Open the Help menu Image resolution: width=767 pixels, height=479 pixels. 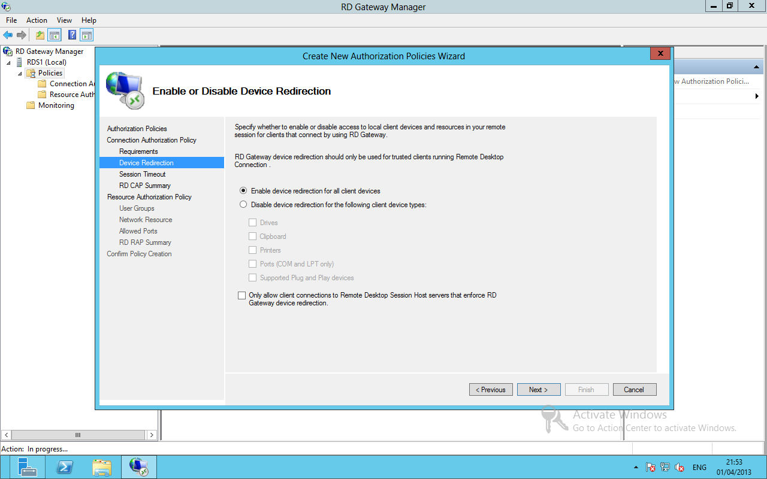(89, 20)
